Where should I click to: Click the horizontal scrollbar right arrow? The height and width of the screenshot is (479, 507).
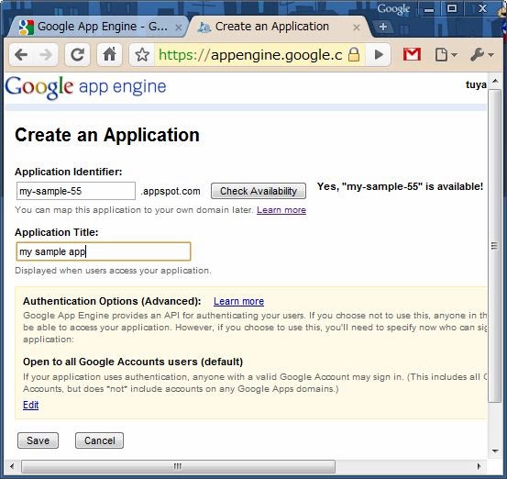pyautogui.click(x=479, y=466)
